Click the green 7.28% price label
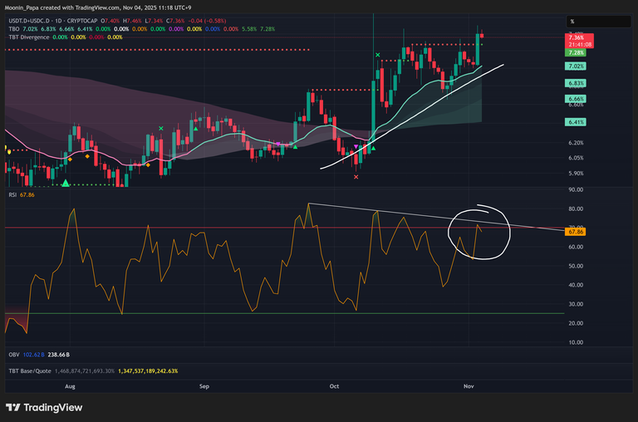The height and width of the screenshot is (422, 638). [x=575, y=52]
